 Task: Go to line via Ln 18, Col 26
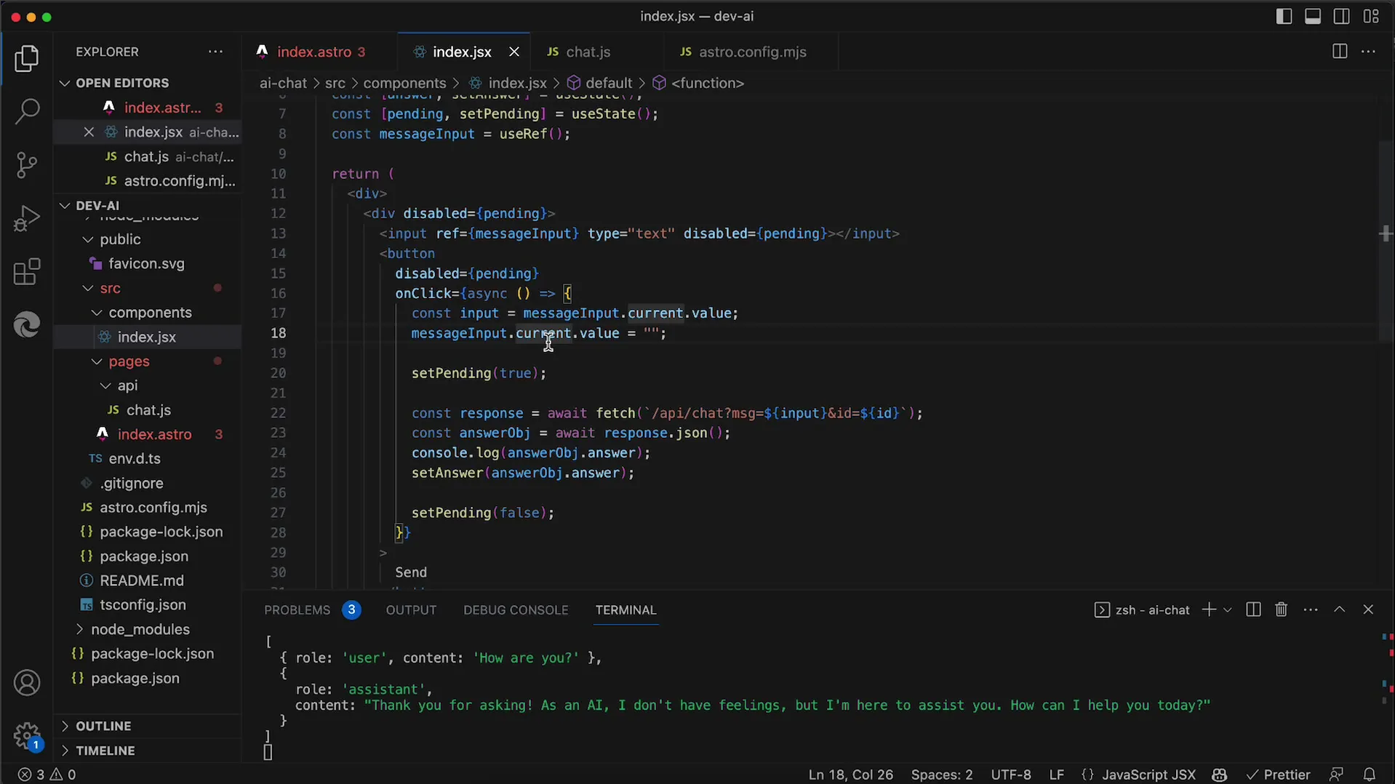pyautogui.click(x=851, y=775)
